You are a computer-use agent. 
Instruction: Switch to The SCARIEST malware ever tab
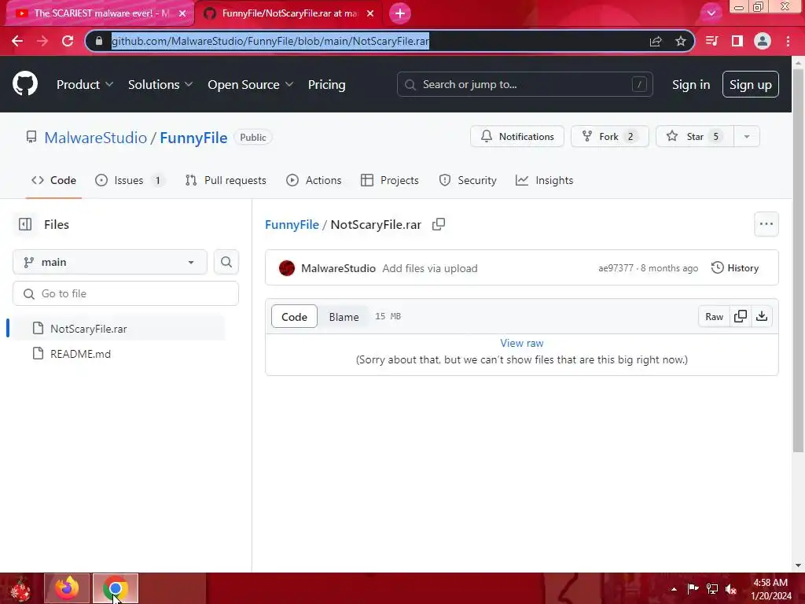[x=100, y=13]
